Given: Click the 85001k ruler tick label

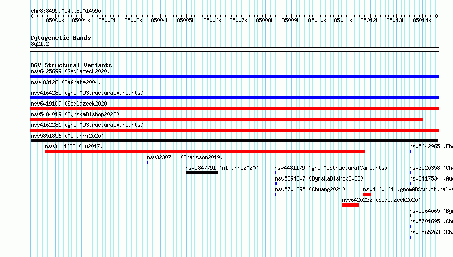Looking at the screenshot, I should pos(81,20).
